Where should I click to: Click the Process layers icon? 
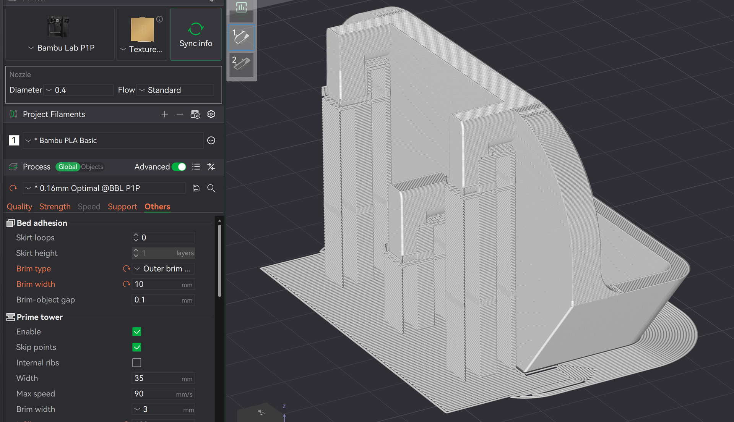click(13, 167)
